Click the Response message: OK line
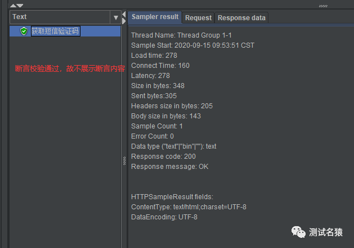 (170, 167)
